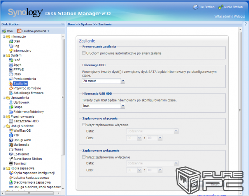Image resolution: width=249 pixels, height=196 pixels.
Task: Open Sieciowa kopia zapasowa entry
Action: (32, 182)
